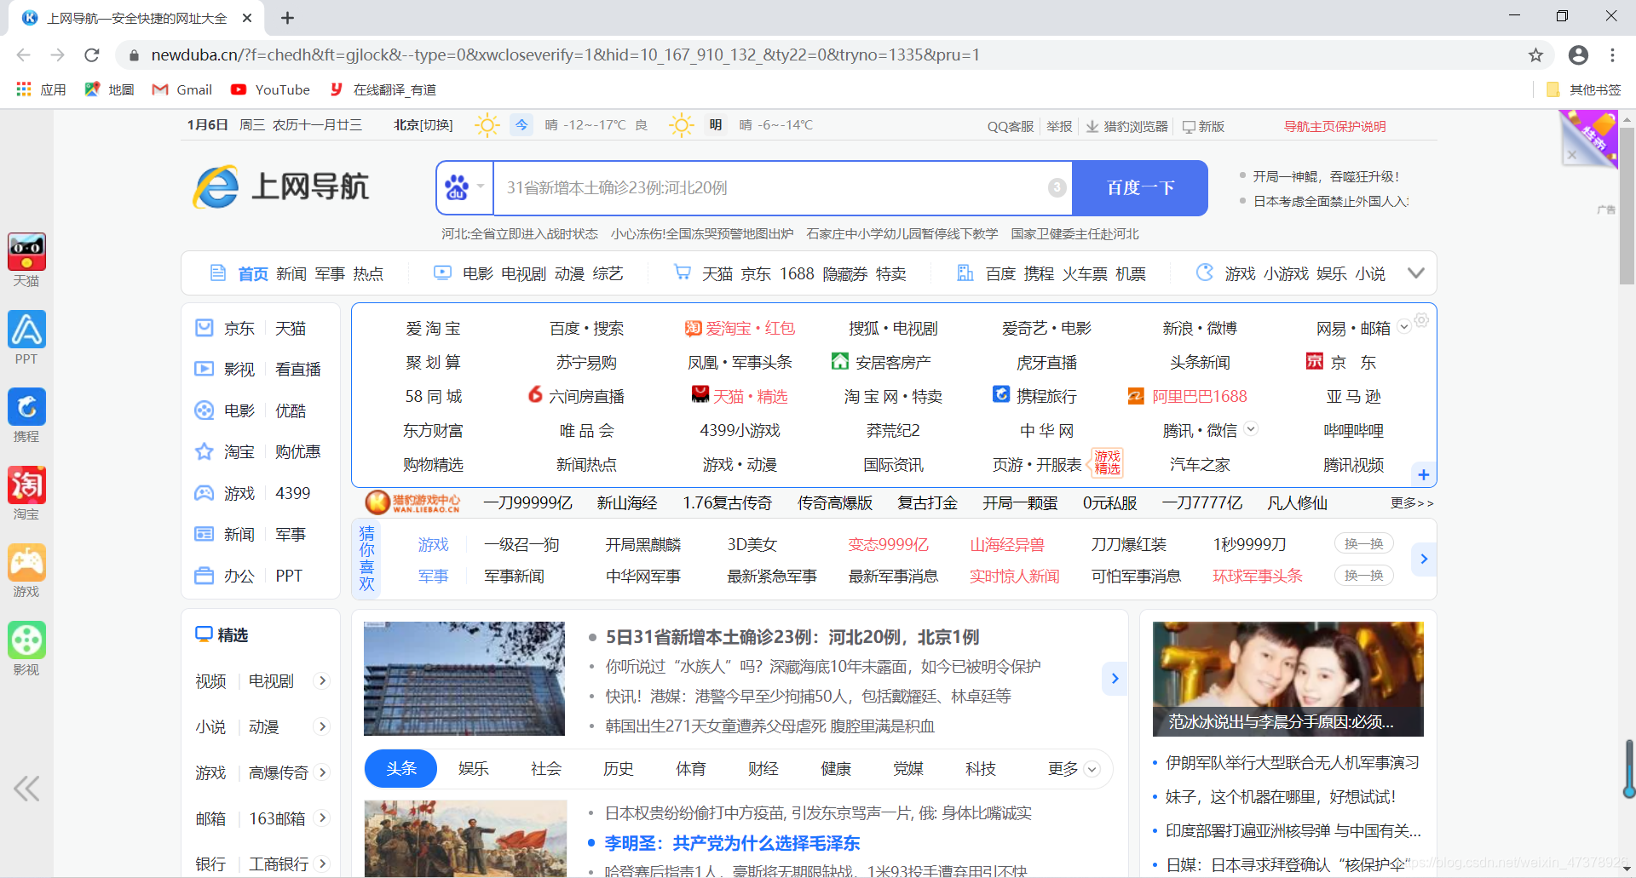
Task: Bookmark this page with star icon
Action: click(x=1535, y=55)
